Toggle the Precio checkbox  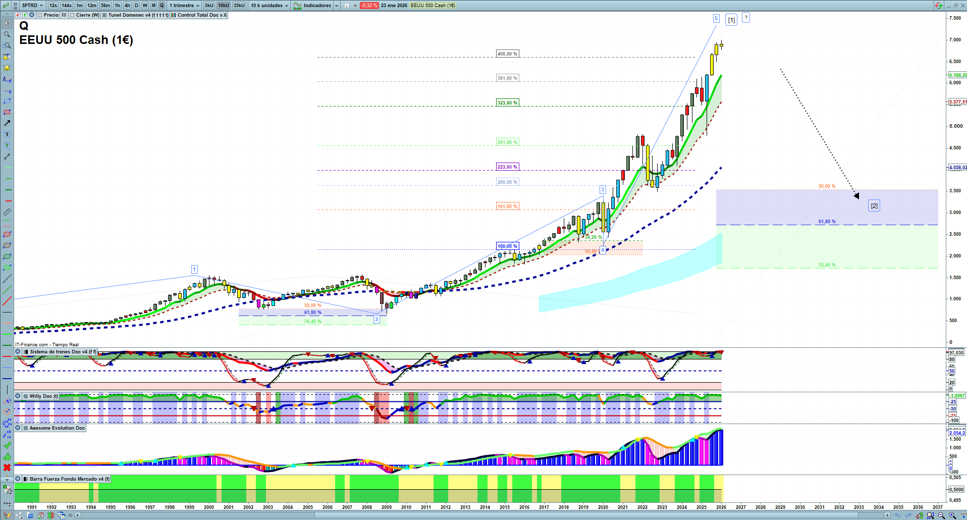40,15
